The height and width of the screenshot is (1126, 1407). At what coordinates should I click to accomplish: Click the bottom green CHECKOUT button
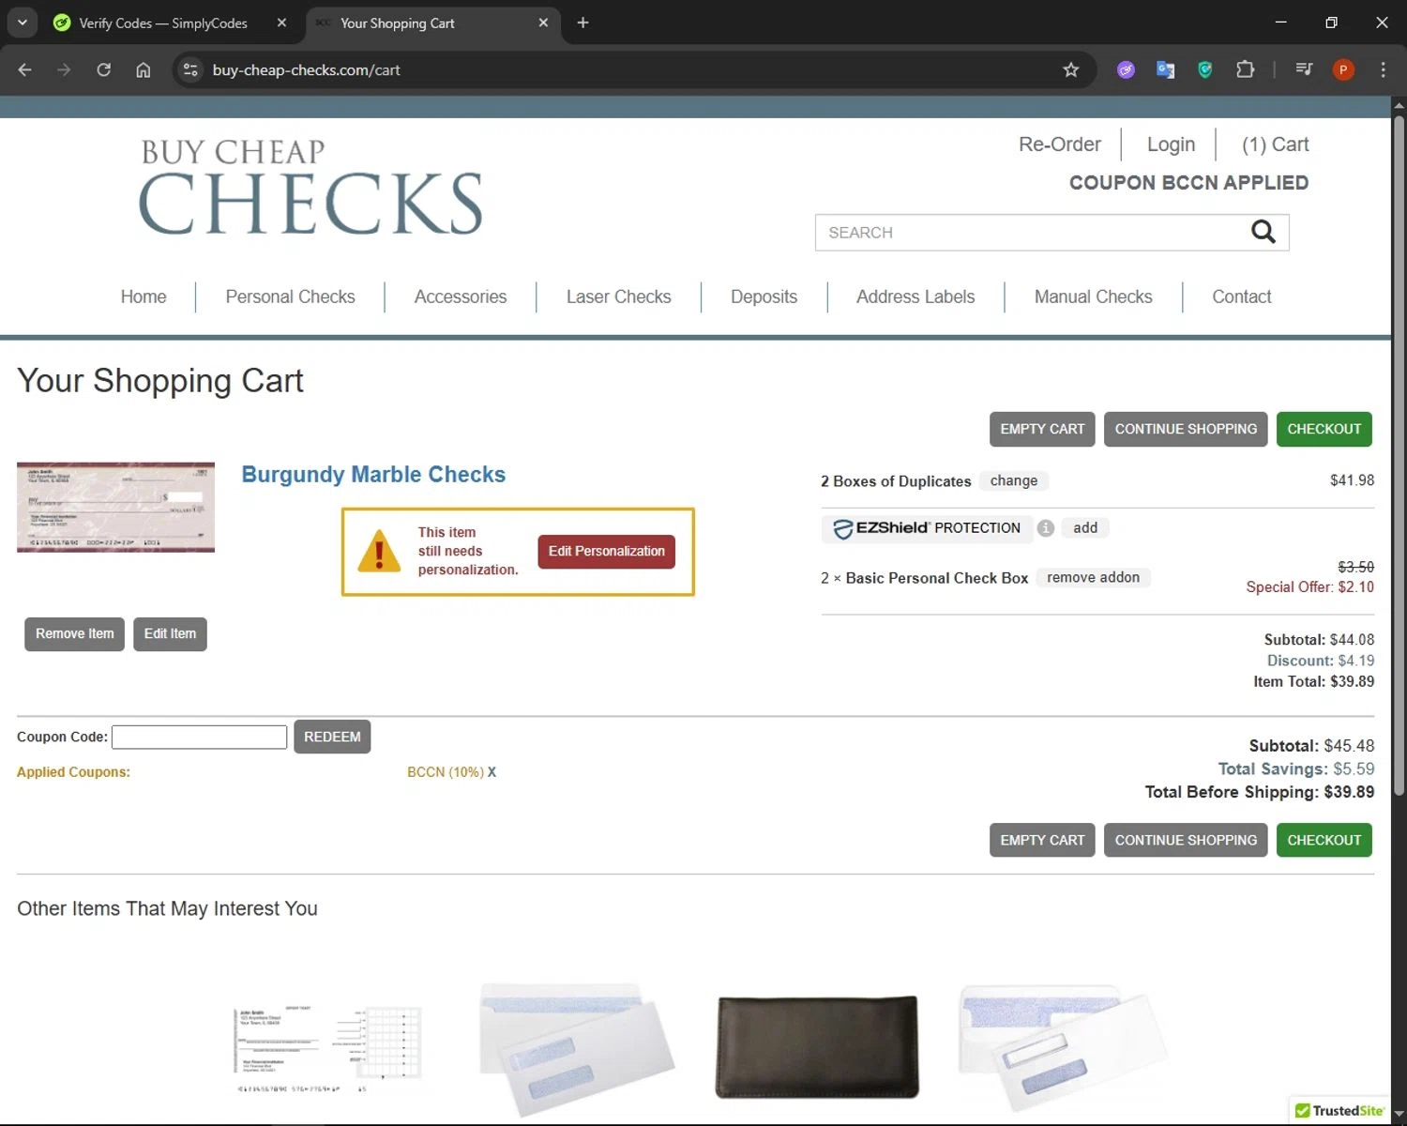(1324, 840)
